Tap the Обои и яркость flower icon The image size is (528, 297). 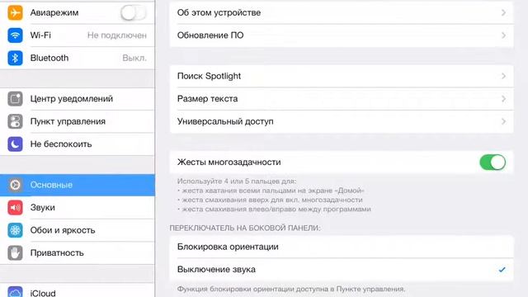(x=15, y=230)
